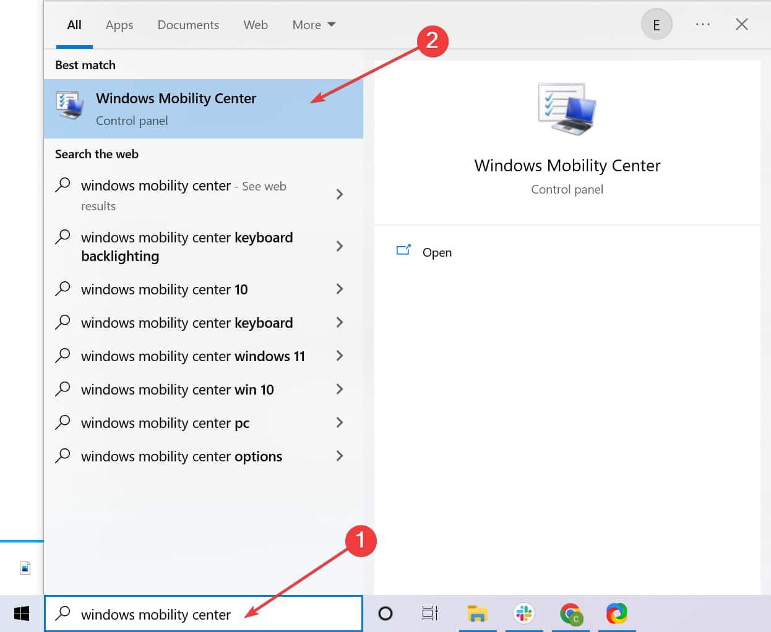Screen dimensions: 771x632
Task: Open the More filter dropdown
Action: point(313,25)
